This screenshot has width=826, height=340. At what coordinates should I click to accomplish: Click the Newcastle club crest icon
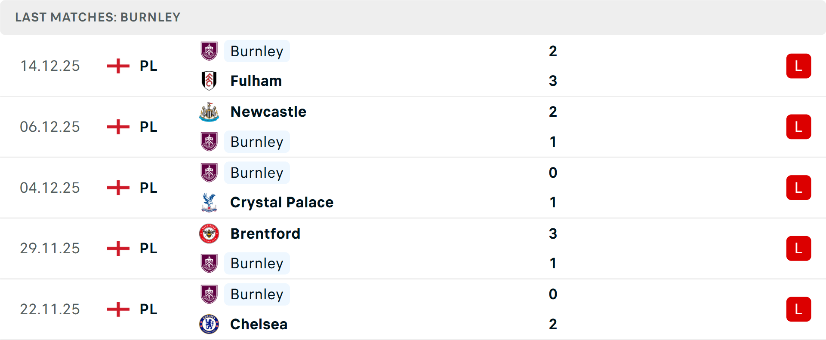click(x=209, y=112)
